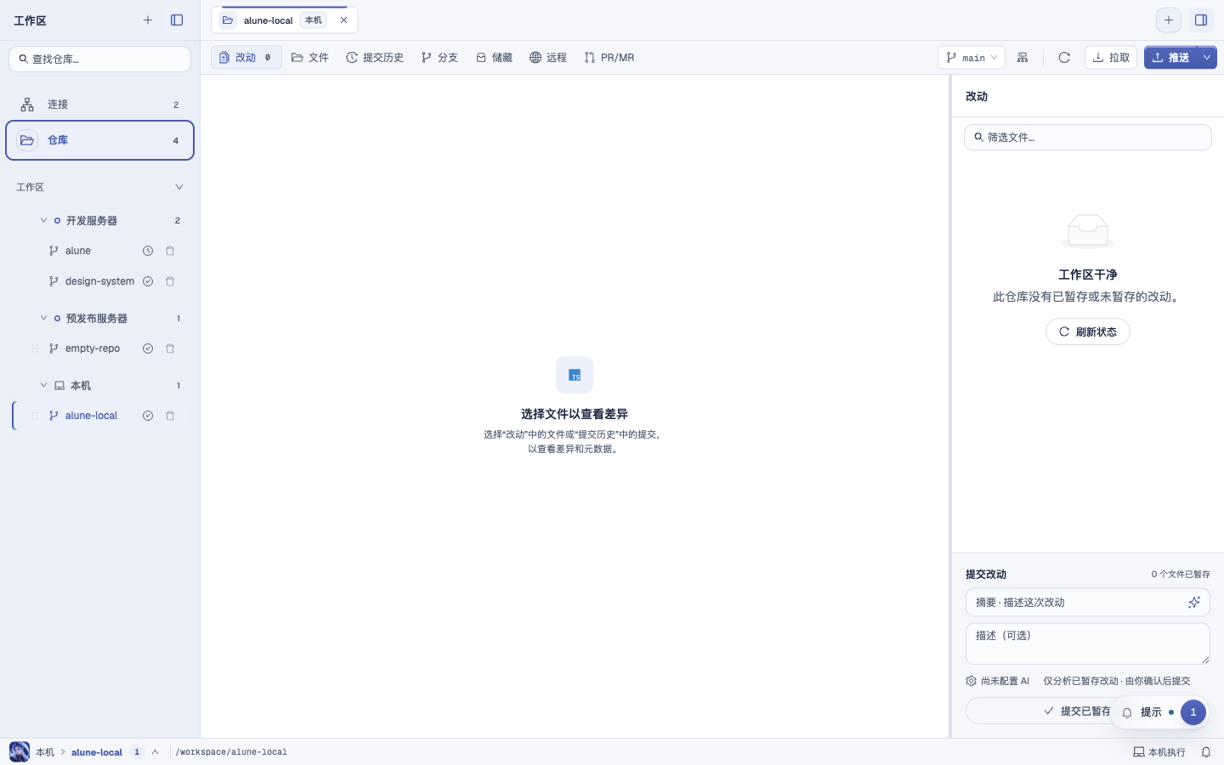
Task: Click the clock status icon for alune
Action: point(148,251)
